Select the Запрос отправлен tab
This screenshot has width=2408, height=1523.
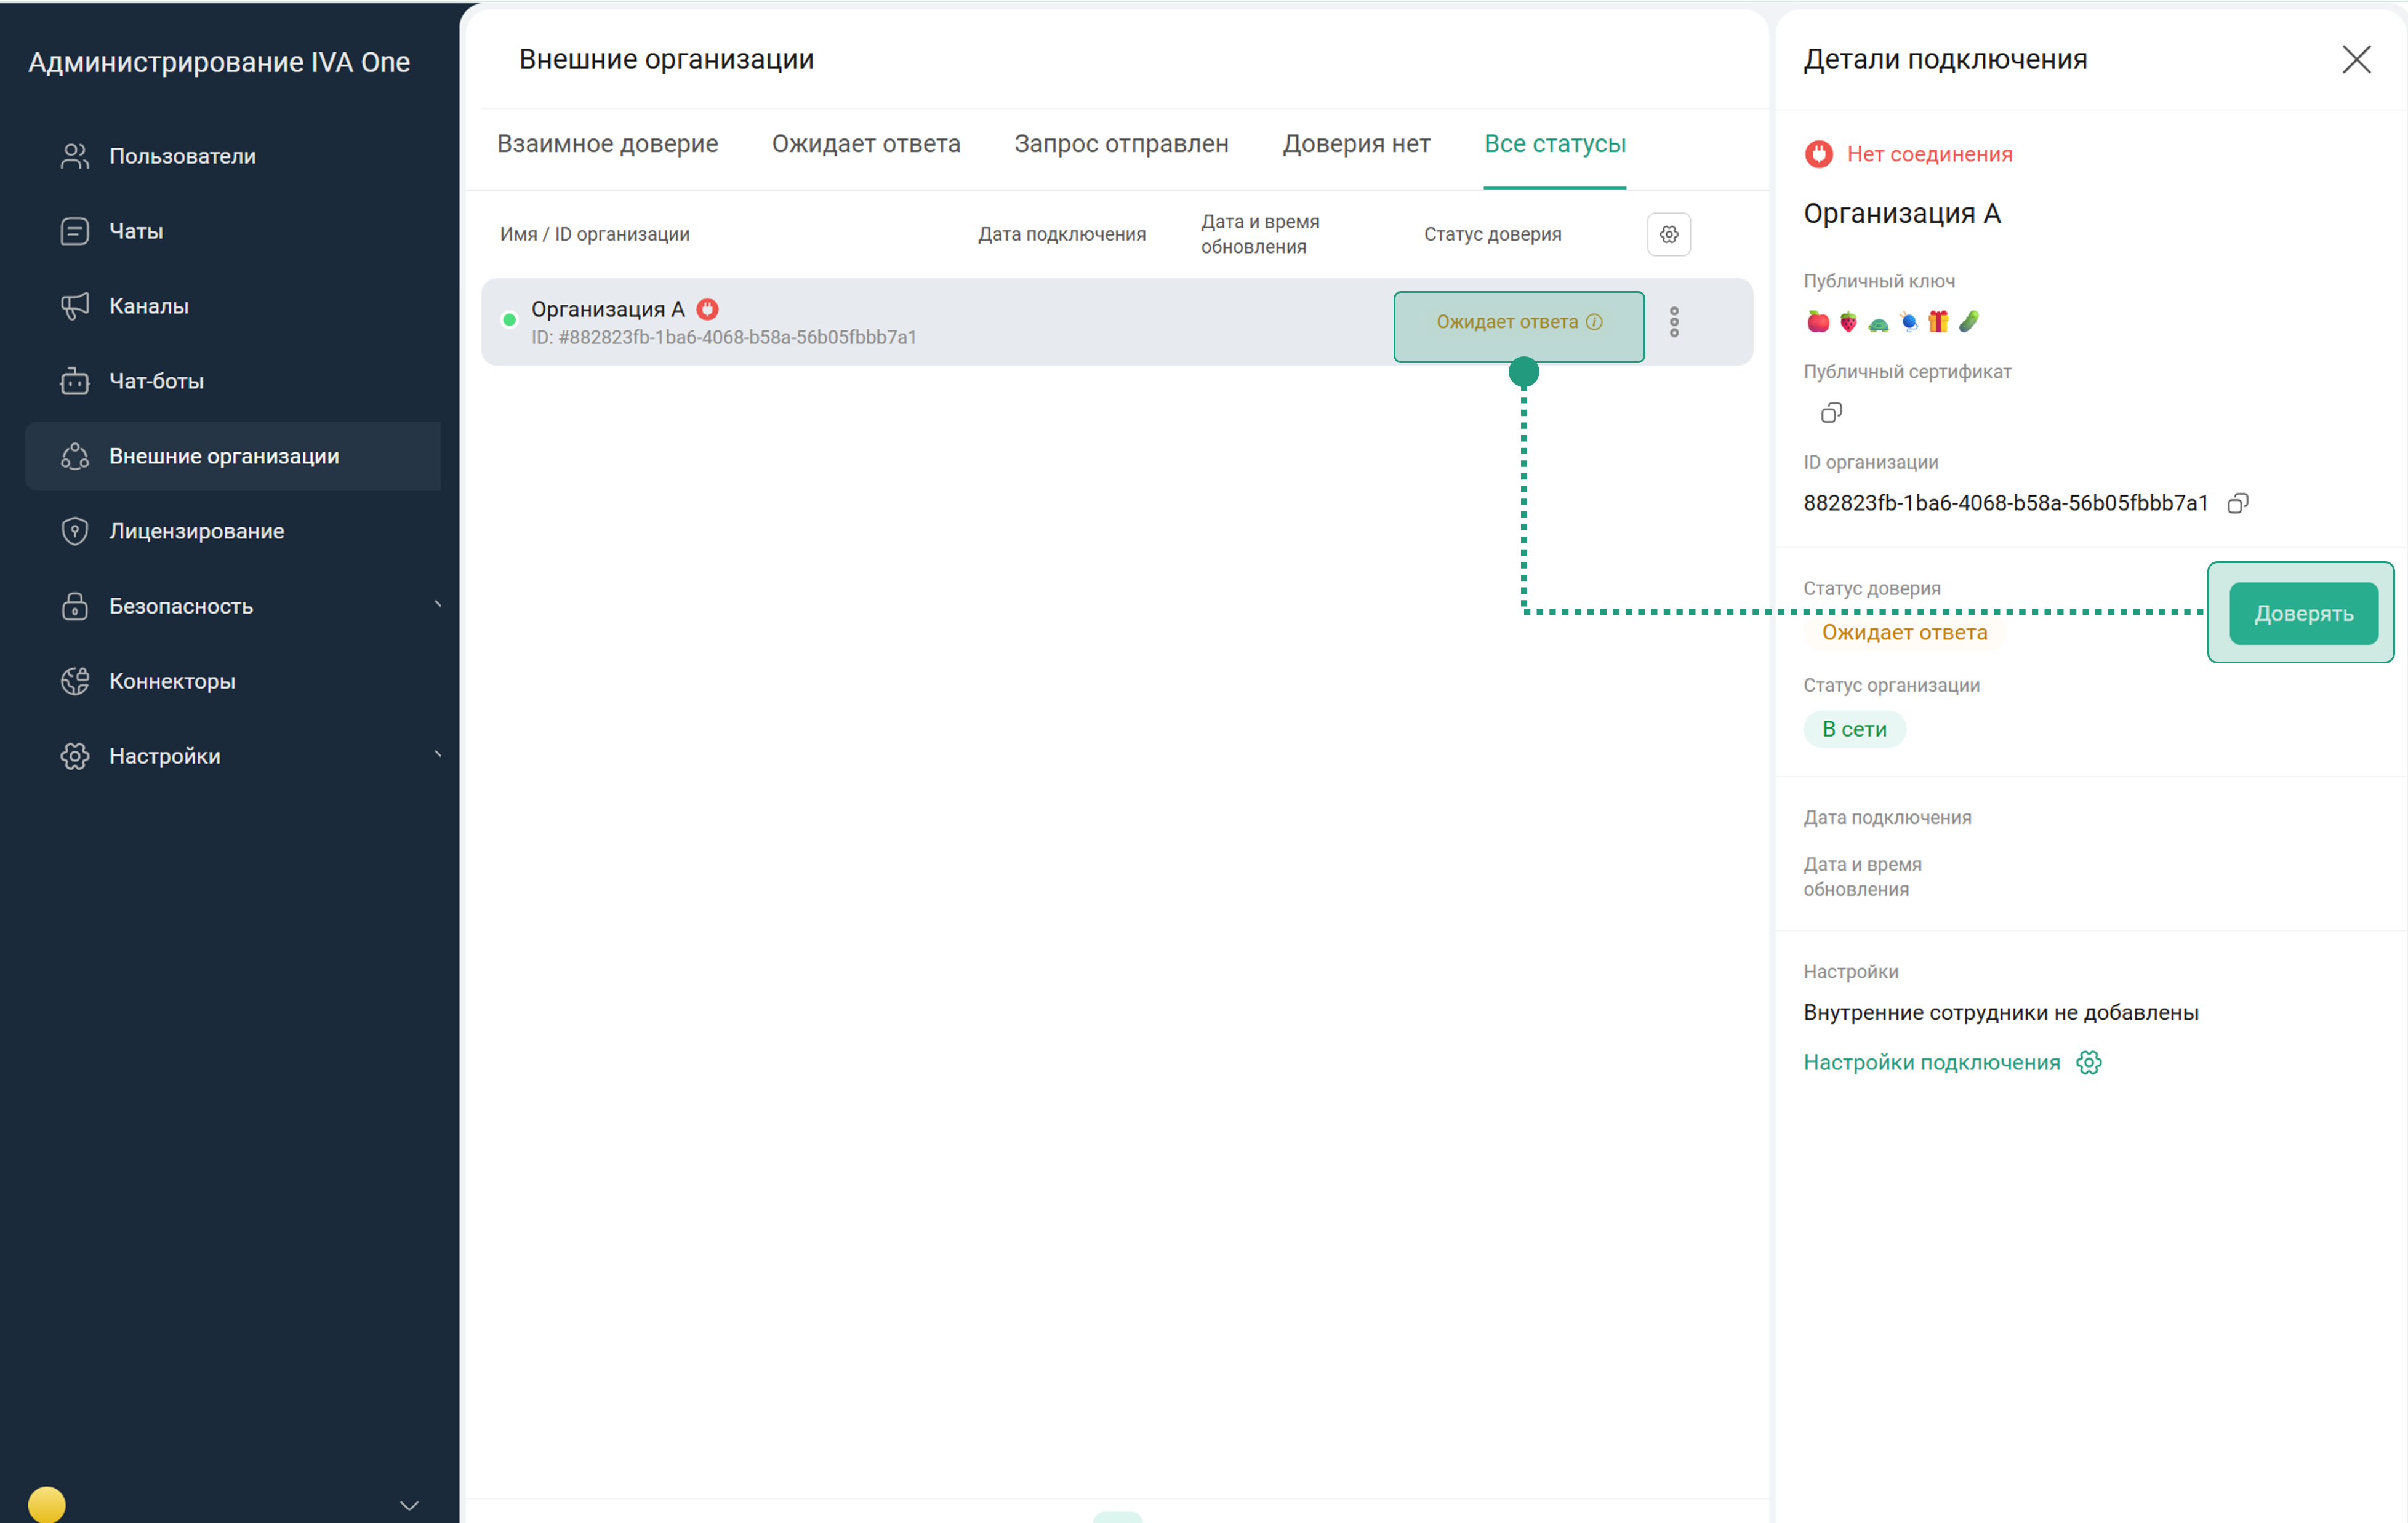(1120, 144)
